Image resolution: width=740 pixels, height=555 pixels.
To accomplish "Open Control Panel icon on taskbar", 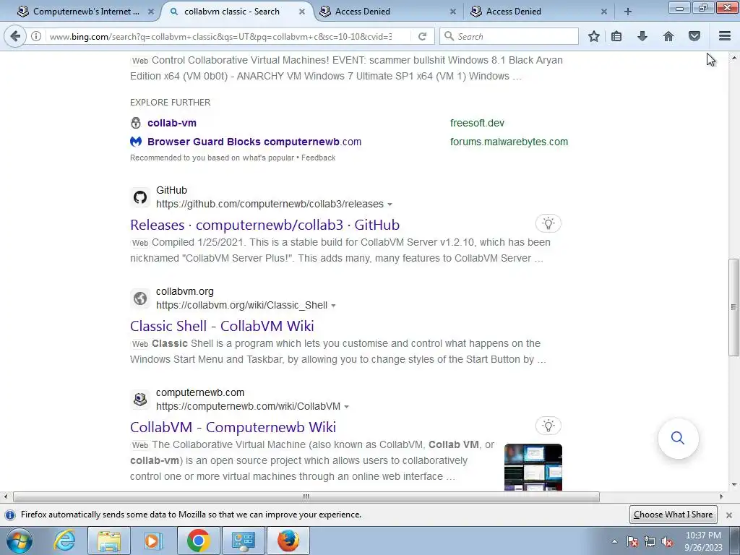I will [243, 541].
